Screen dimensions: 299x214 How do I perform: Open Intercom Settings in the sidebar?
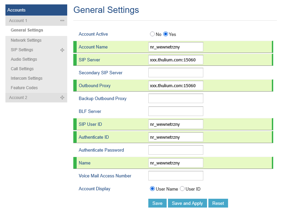point(26,78)
